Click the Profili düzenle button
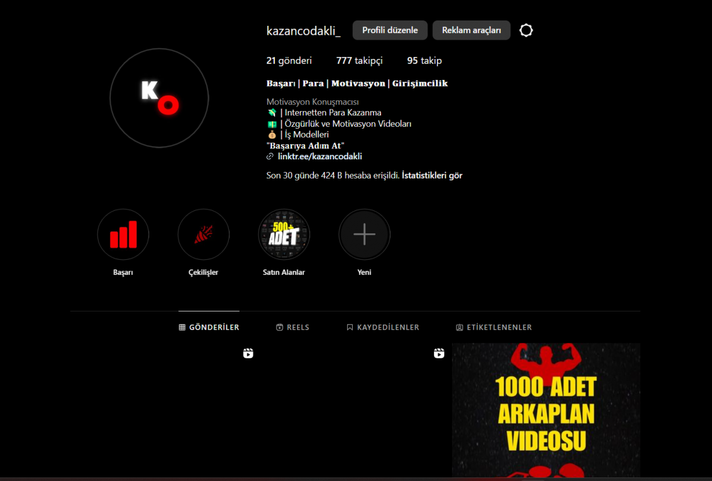The image size is (712, 481). (x=390, y=31)
